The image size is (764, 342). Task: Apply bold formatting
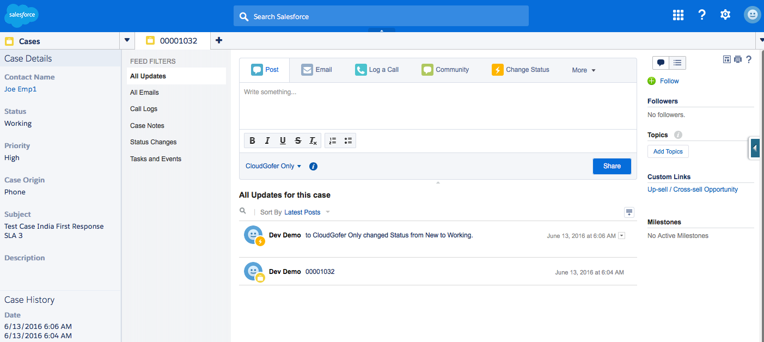tap(252, 141)
